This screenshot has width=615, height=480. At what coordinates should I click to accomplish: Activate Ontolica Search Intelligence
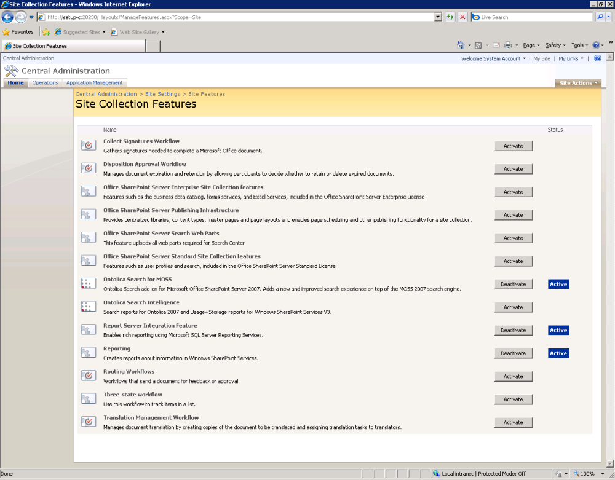pyautogui.click(x=513, y=307)
